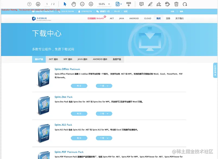Open the 支持 navigation menu
The width and height of the screenshot is (218, 159).
click(x=168, y=18)
